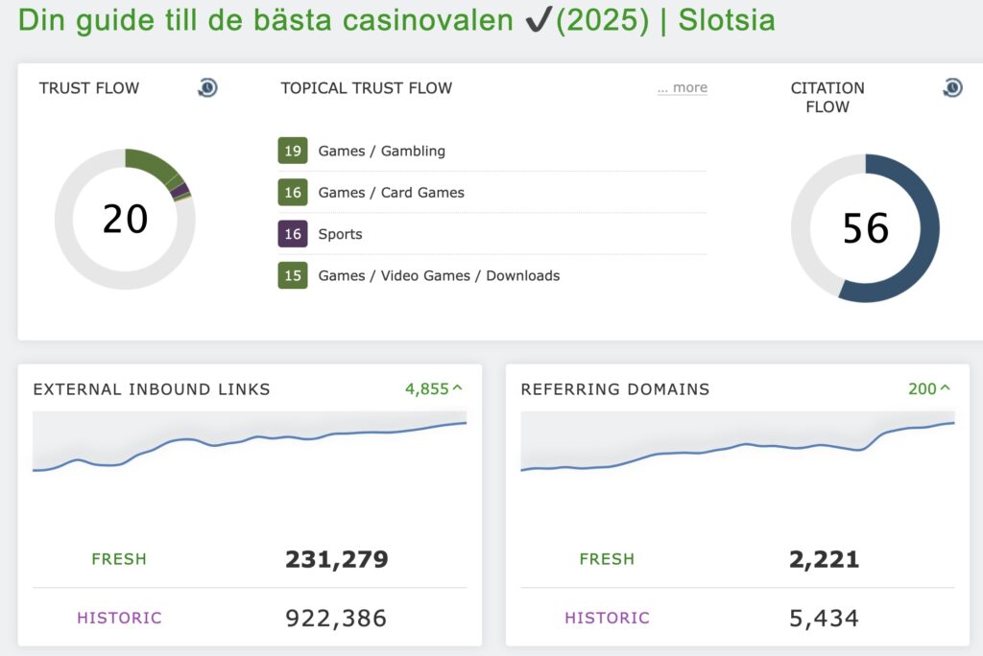Click the 16 Games / Card Games badge
Screen dimensions: 983x656
(x=293, y=192)
